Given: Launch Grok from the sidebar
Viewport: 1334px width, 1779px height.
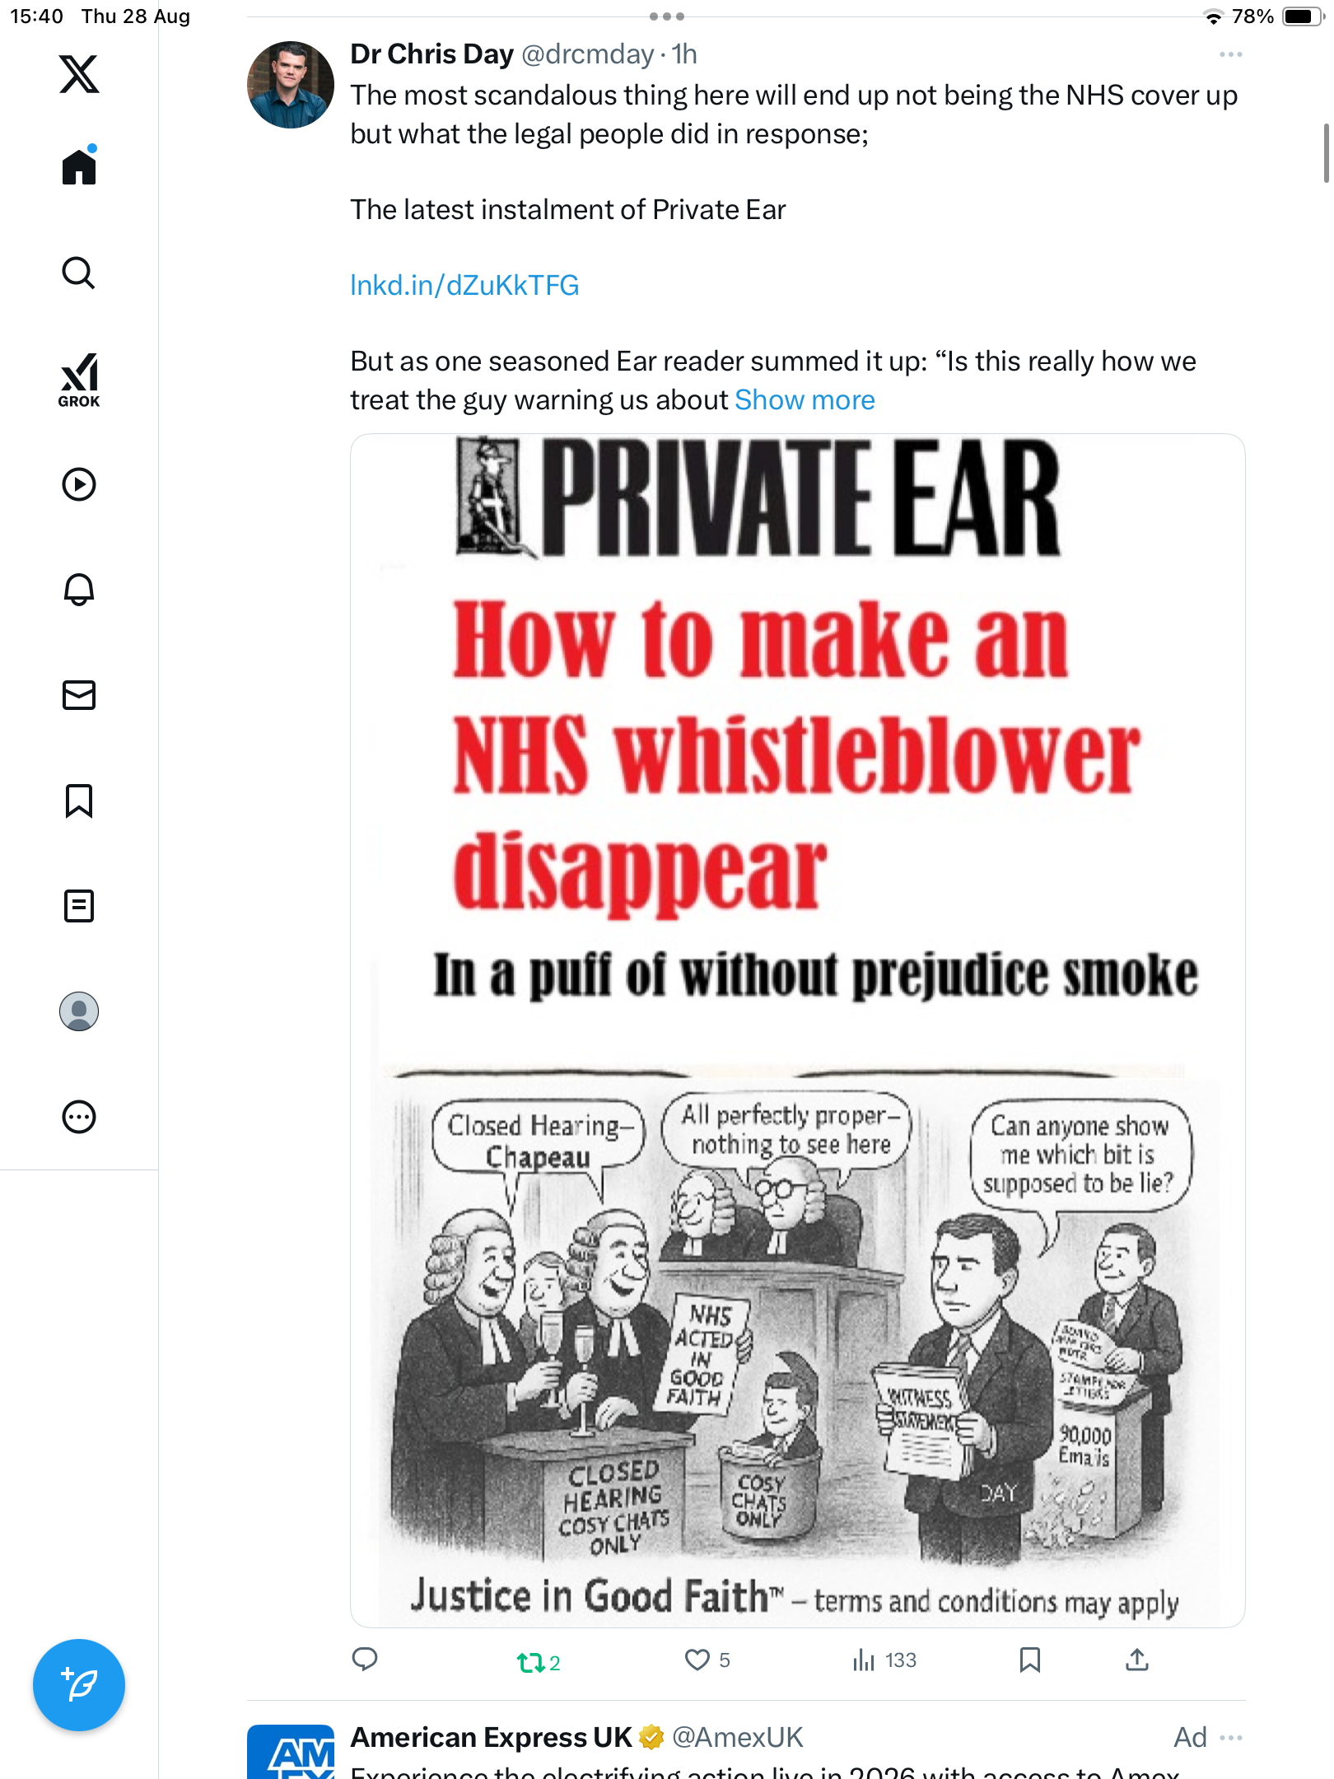Looking at the screenshot, I should click(x=79, y=381).
